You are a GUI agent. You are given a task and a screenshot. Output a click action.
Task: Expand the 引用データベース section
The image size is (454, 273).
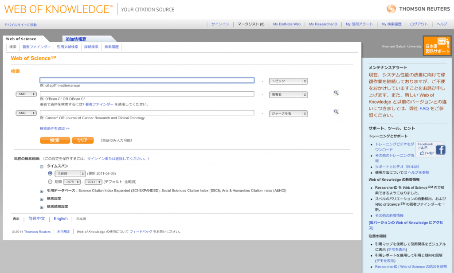click(x=42, y=191)
